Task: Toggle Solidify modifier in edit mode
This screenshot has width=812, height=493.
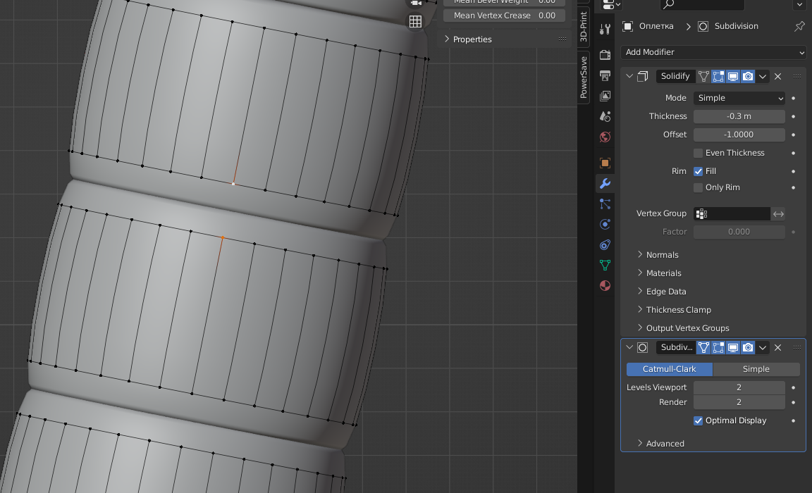Action: pyautogui.click(x=718, y=76)
